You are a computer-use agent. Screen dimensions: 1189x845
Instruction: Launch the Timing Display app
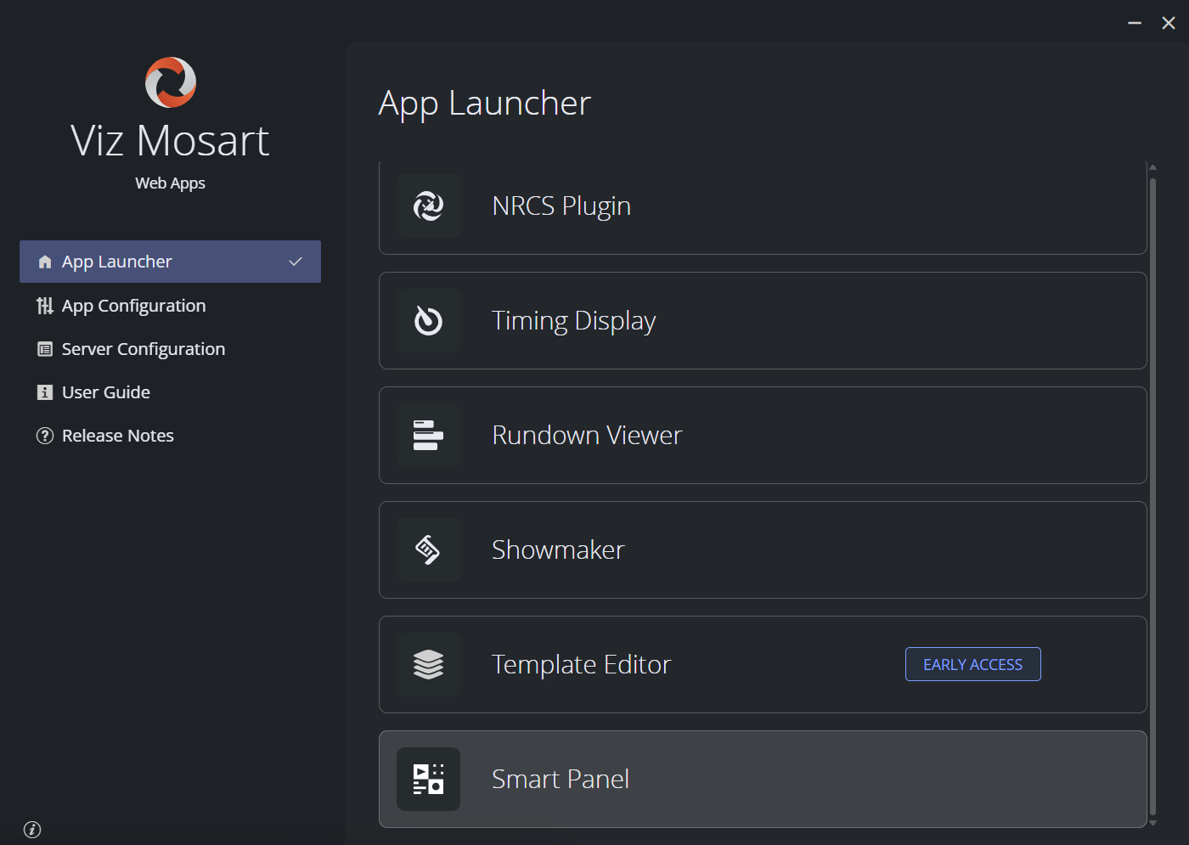(x=763, y=321)
